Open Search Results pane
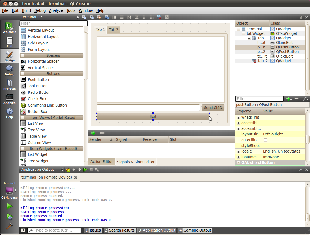 coord(120,230)
